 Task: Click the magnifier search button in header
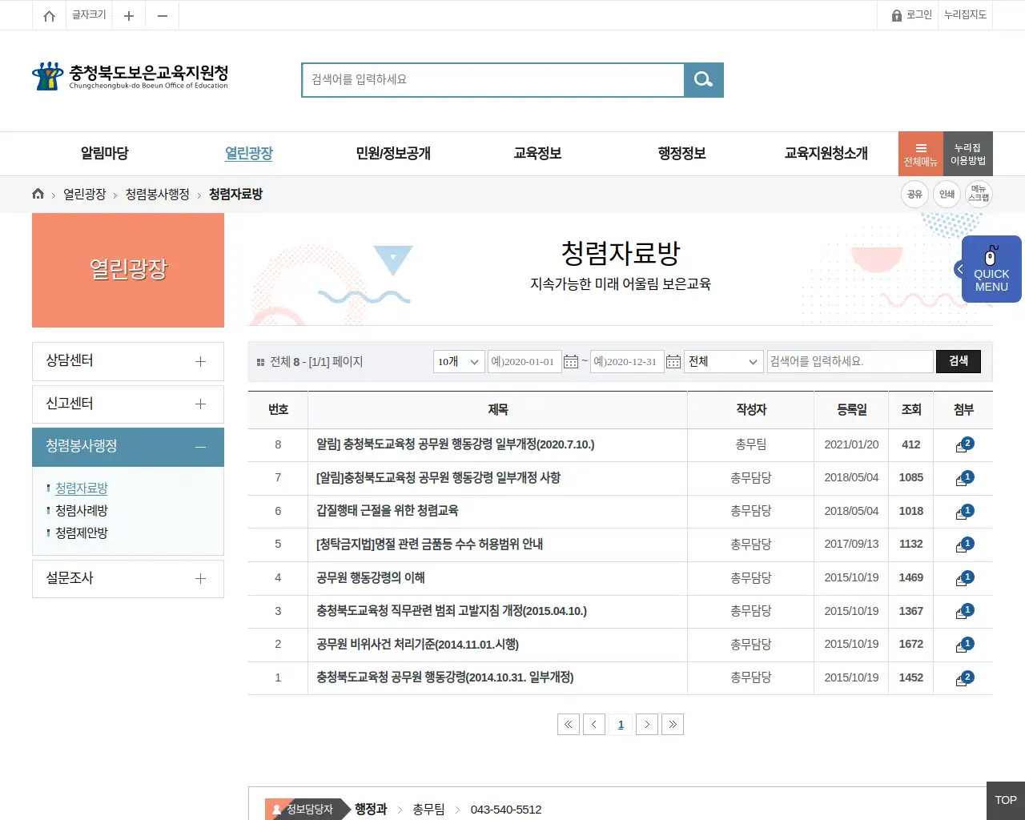[x=704, y=80]
